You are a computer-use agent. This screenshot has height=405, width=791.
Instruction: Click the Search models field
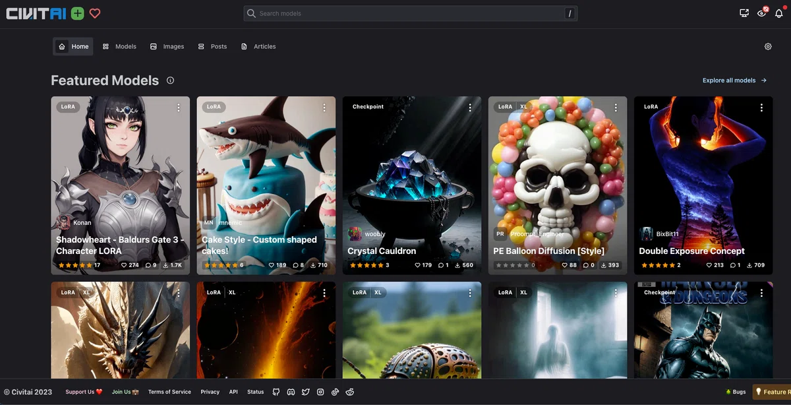click(x=410, y=13)
